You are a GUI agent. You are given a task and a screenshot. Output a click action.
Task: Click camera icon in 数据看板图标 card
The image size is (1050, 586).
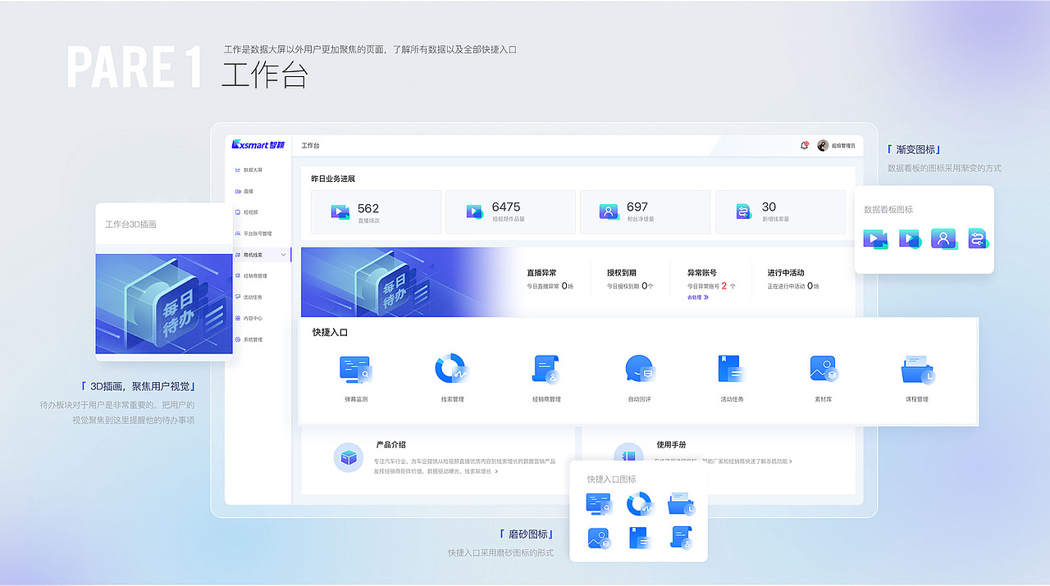[x=875, y=239]
